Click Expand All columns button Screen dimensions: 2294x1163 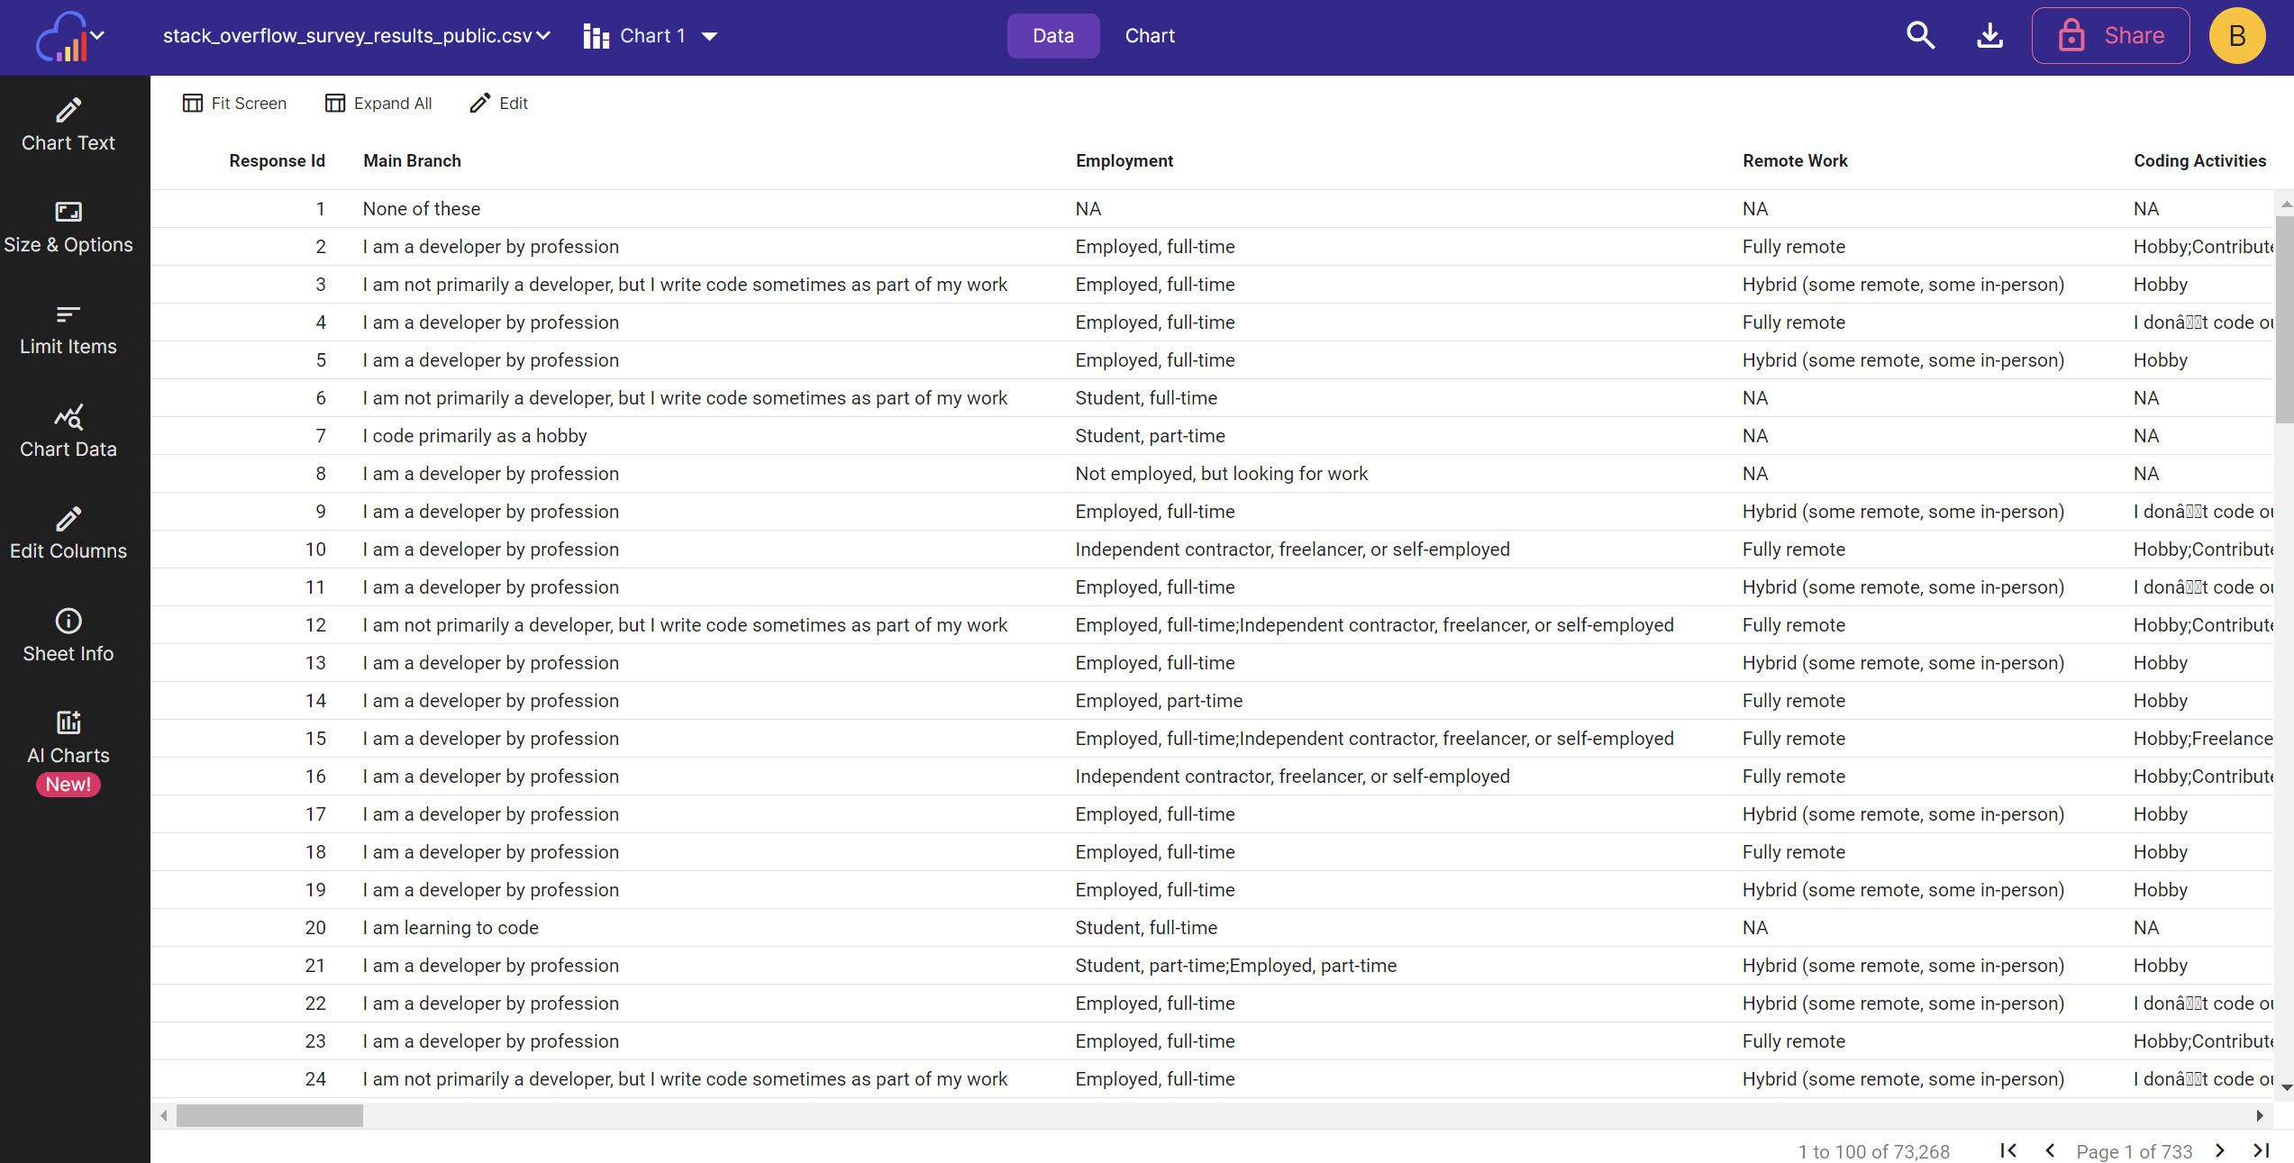(378, 104)
